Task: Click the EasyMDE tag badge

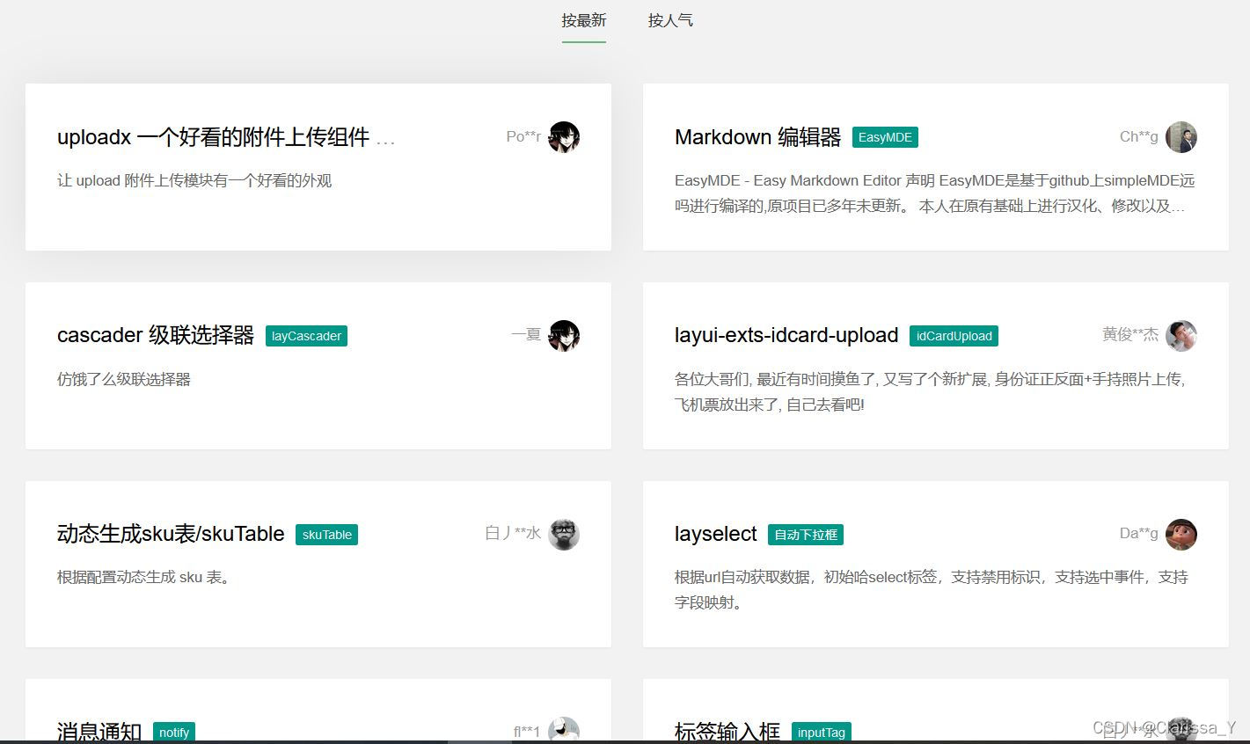Action: click(885, 137)
